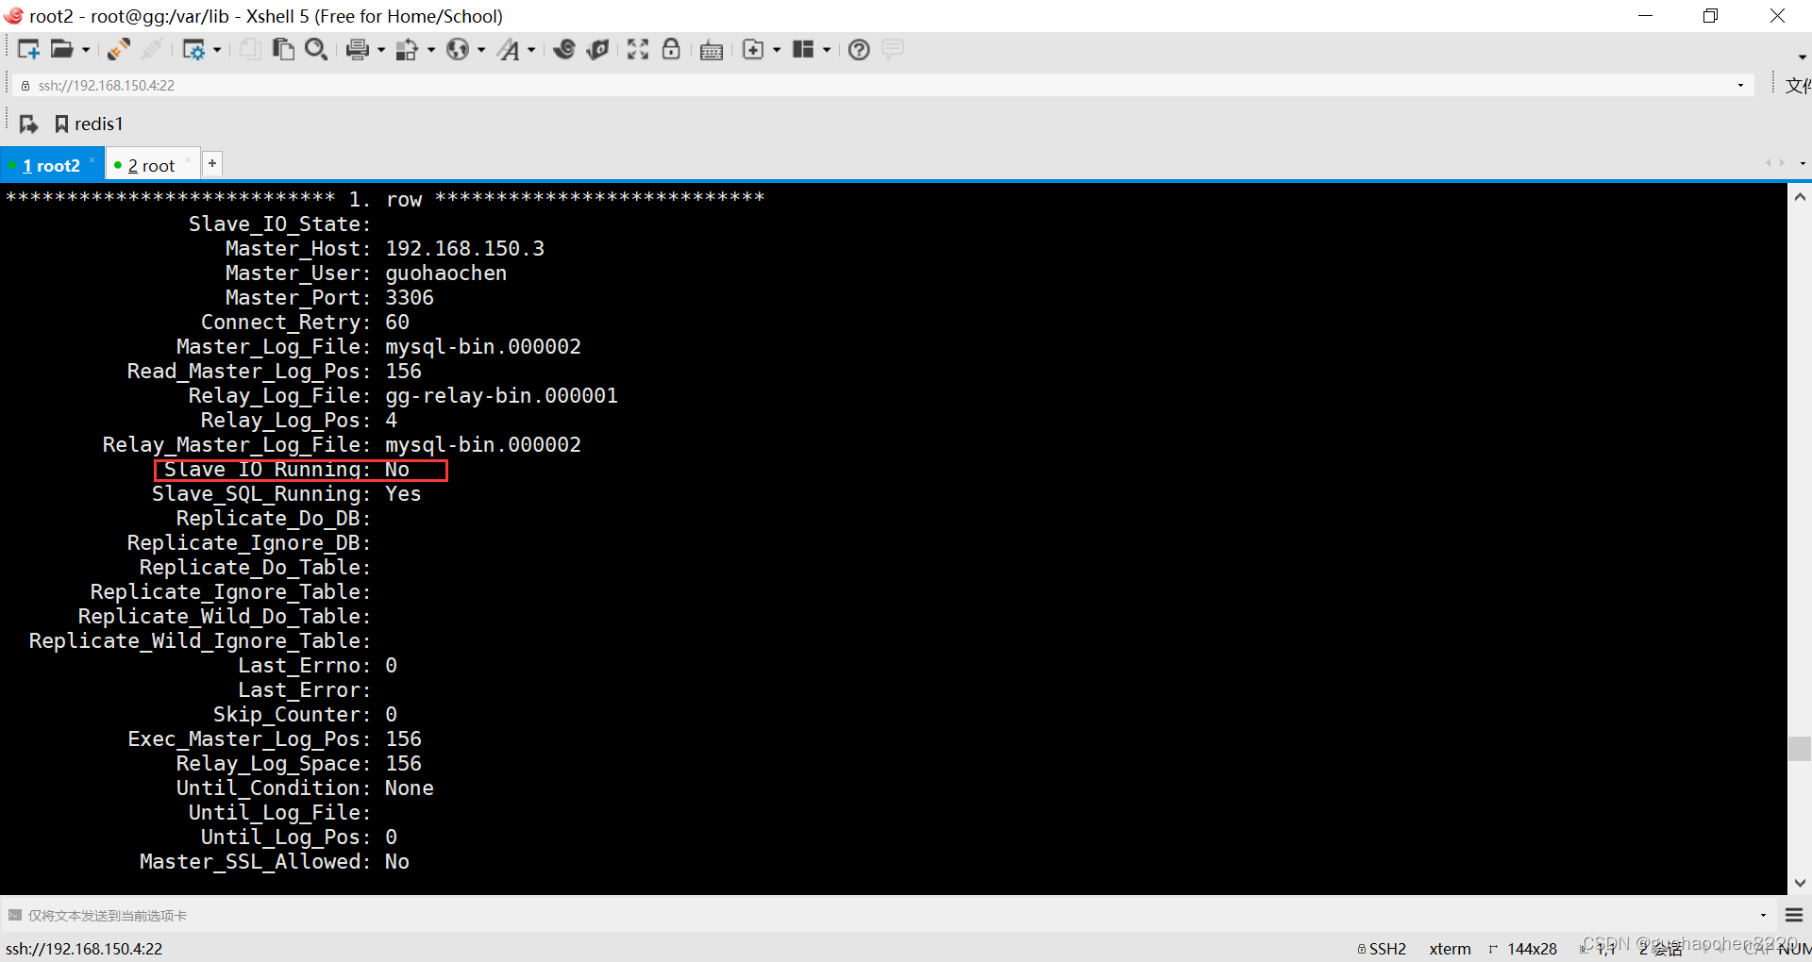Close the '2 root' tab

point(189,161)
